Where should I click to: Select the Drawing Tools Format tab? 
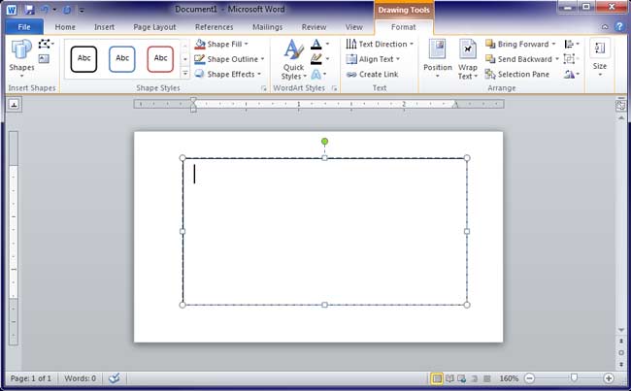pyautogui.click(x=403, y=27)
